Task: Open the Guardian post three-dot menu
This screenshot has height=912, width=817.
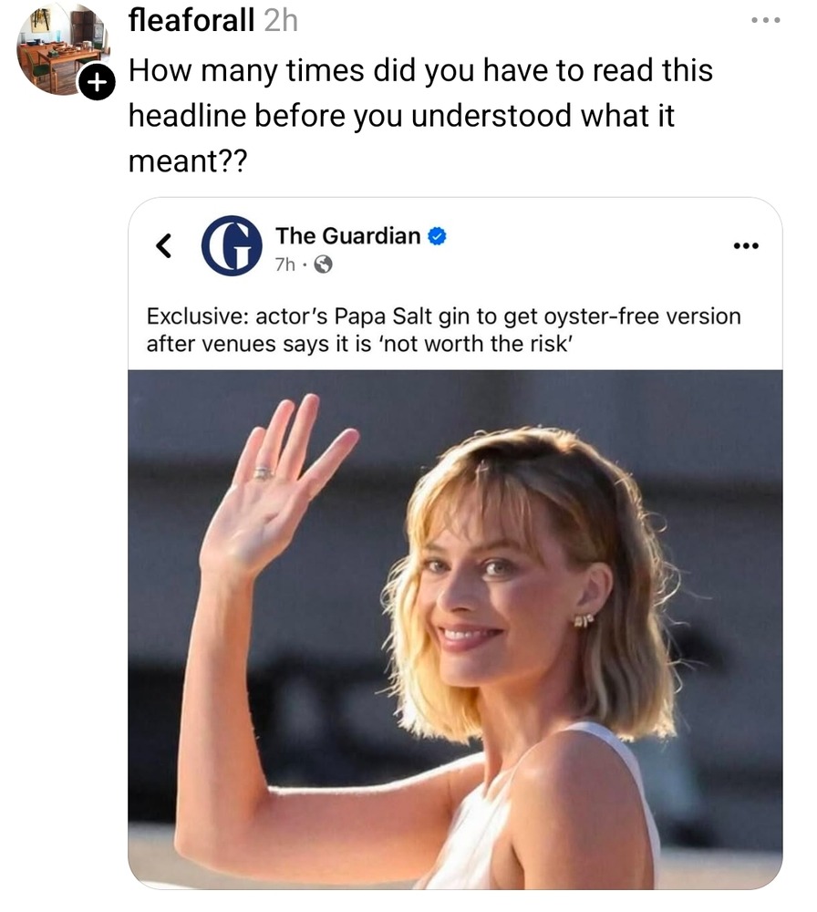Action: click(746, 246)
